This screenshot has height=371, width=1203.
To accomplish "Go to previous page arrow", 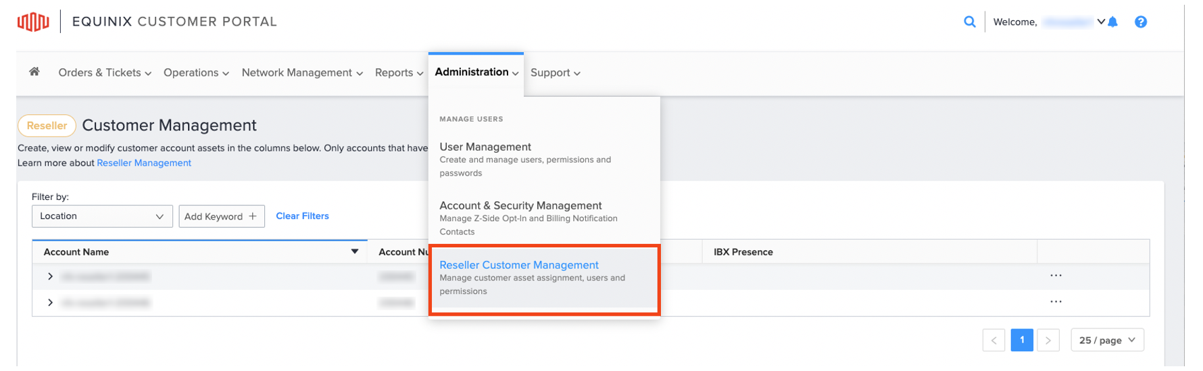I will point(993,340).
